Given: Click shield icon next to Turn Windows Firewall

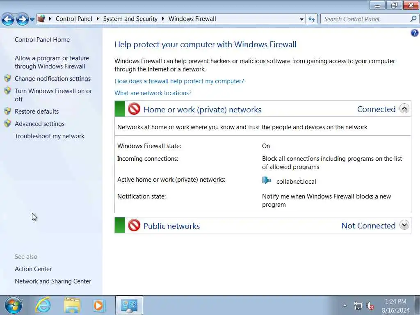Looking at the screenshot, I should click(7, 91).
